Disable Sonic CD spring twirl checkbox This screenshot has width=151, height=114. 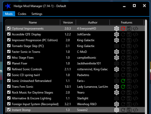pyautogui.click(x=9, y=75)
